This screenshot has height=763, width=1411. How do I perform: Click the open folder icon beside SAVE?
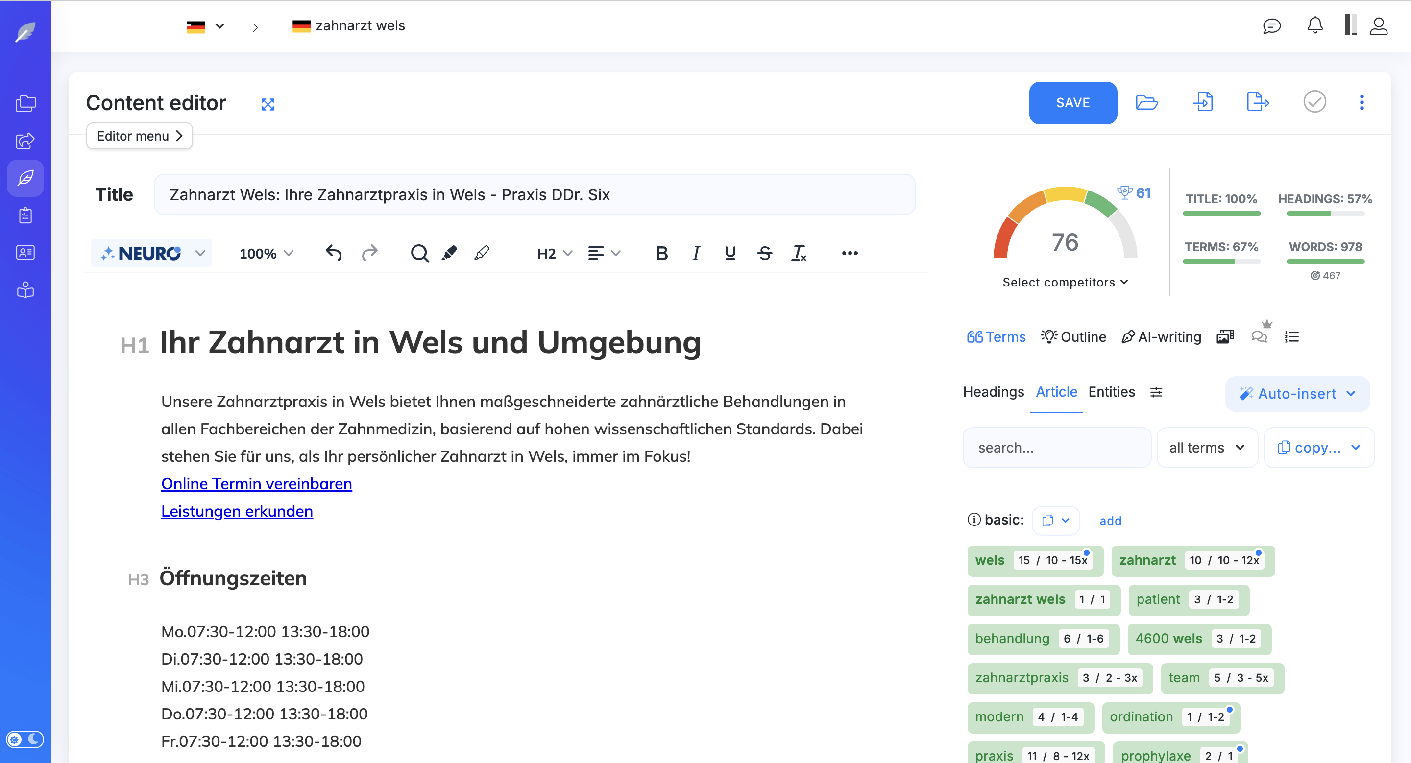pos(1146,102)
